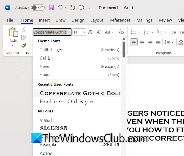
Task: Open the Undo history dropdown arrow
Action: tap(66, 8)
